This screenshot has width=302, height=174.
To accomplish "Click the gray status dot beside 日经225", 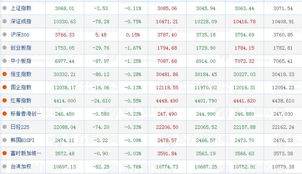I will [5, 127].
